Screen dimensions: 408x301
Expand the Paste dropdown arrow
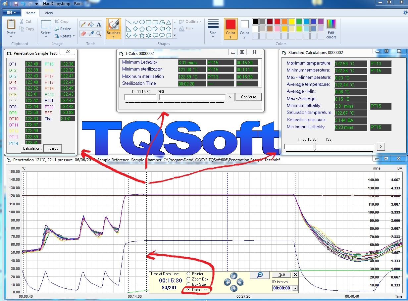[x=11, y=37]
